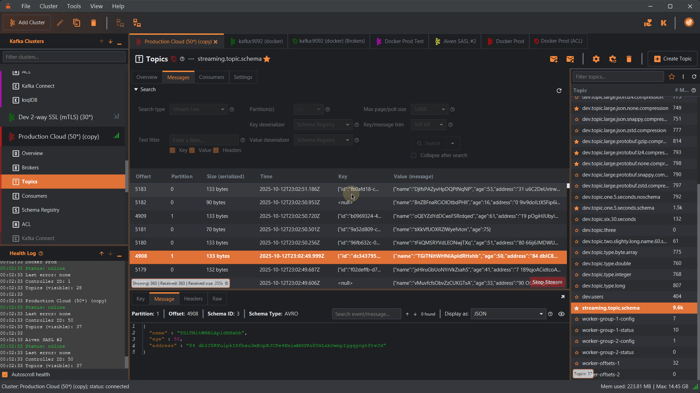Click the produce message envelope icon

pyautogui.click(x=554, y=59)
